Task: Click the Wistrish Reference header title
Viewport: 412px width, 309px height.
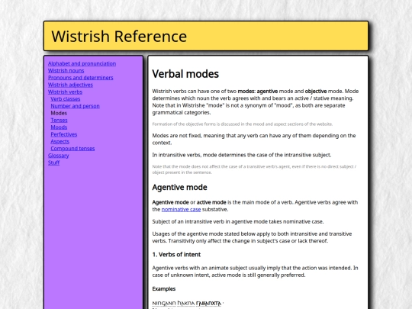Action: tap(119, 37)
